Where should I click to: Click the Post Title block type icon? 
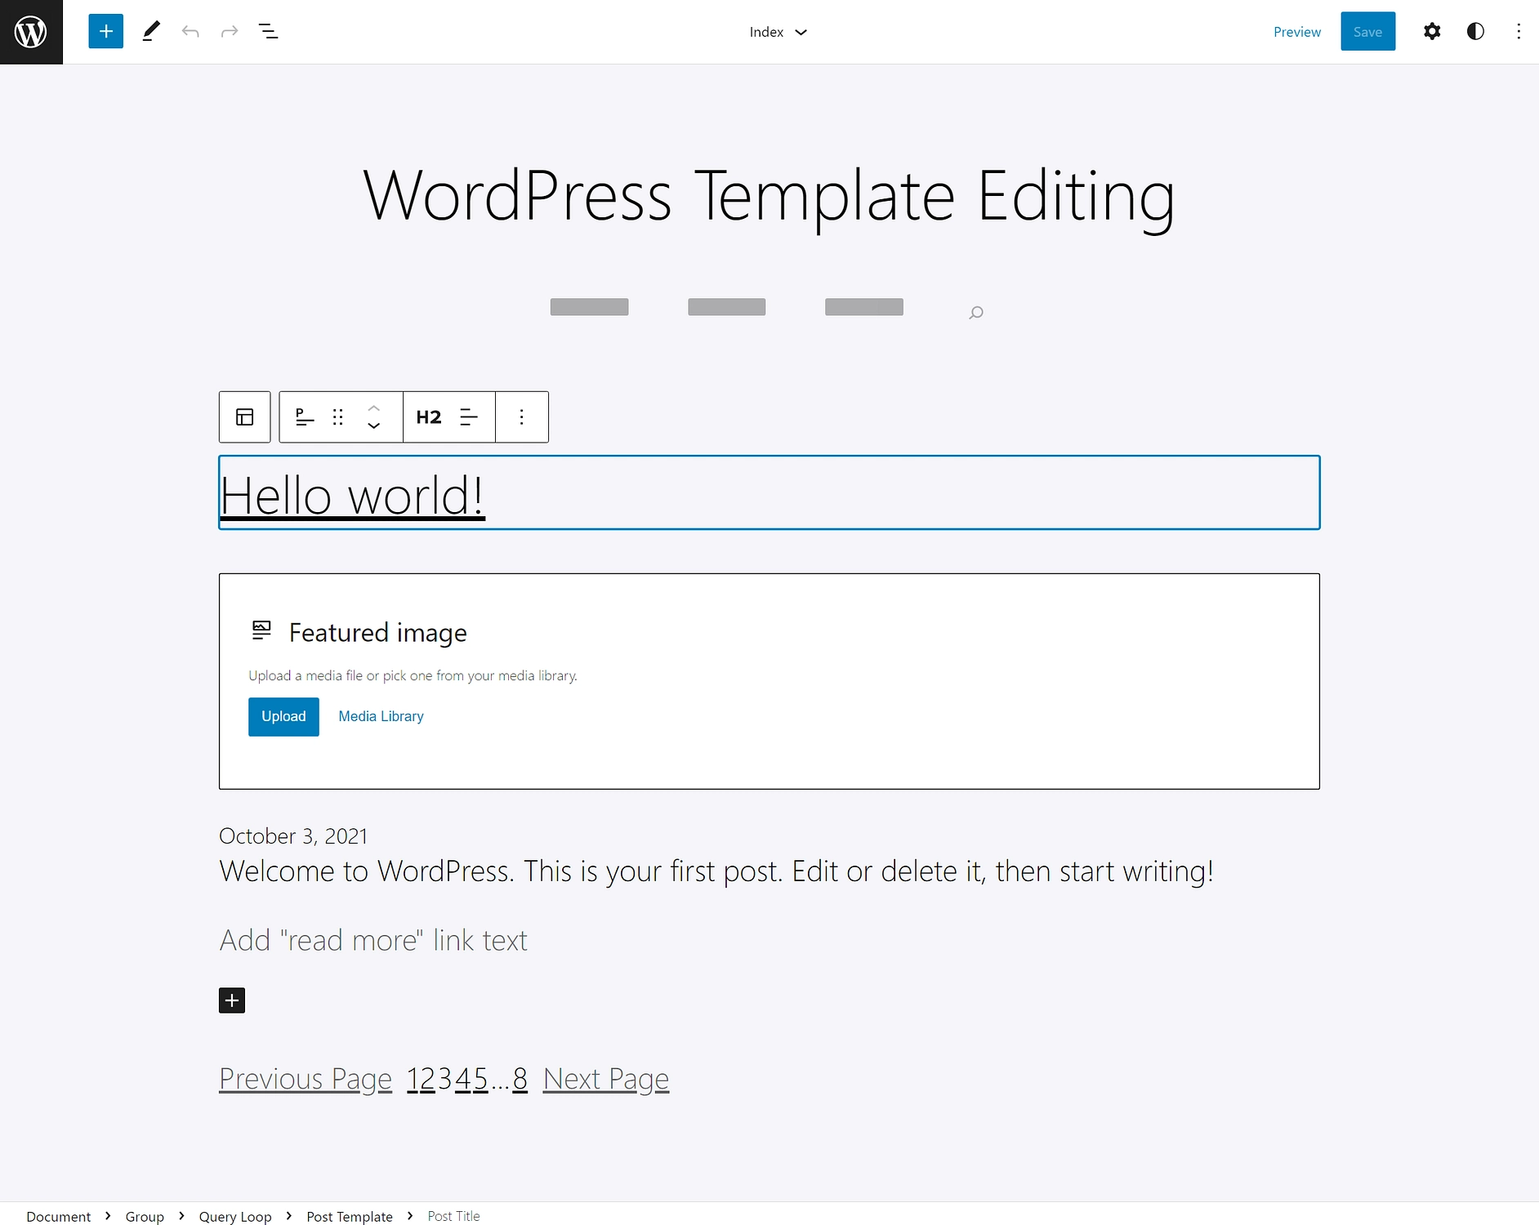[305, 417]
